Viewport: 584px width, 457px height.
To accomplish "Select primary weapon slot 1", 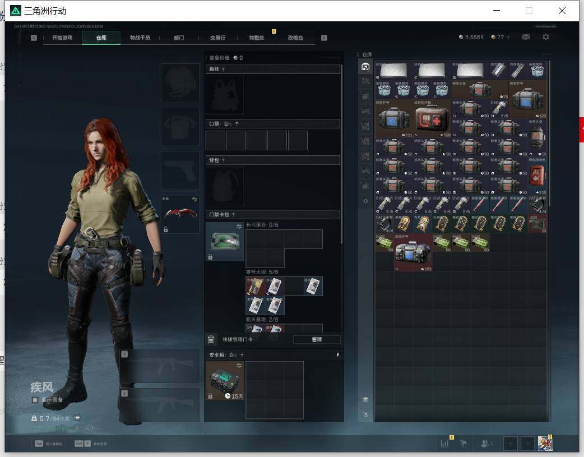I will (x=160, y=366).
